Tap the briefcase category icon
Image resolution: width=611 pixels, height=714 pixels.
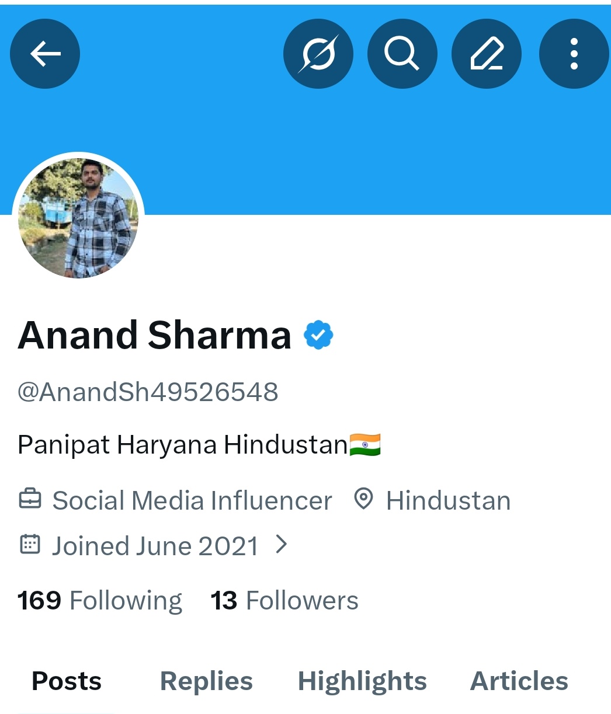point(30,500)
